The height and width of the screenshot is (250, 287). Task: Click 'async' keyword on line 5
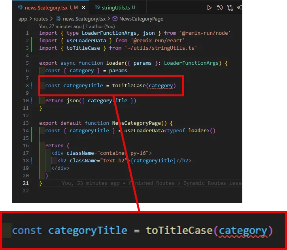click(x=68, y=63)
